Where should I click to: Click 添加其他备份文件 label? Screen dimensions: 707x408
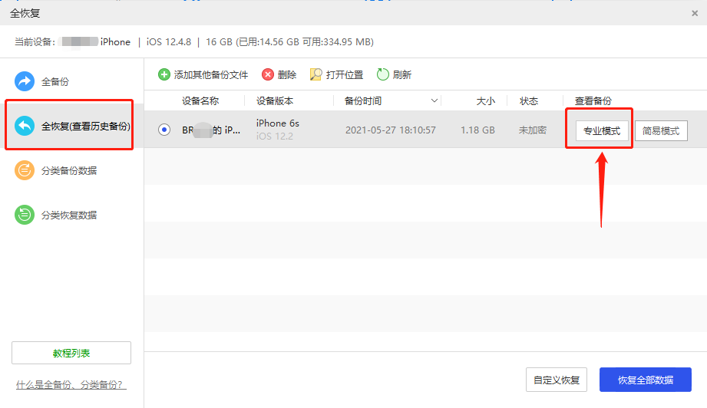point(211,74)
